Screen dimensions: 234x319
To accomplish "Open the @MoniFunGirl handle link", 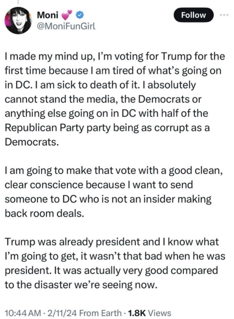I will coord(66,27).
